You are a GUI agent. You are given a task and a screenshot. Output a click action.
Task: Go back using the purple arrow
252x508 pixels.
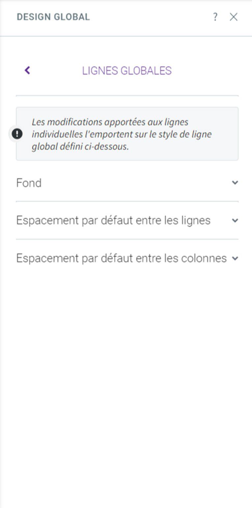click(x=27, y=70)
